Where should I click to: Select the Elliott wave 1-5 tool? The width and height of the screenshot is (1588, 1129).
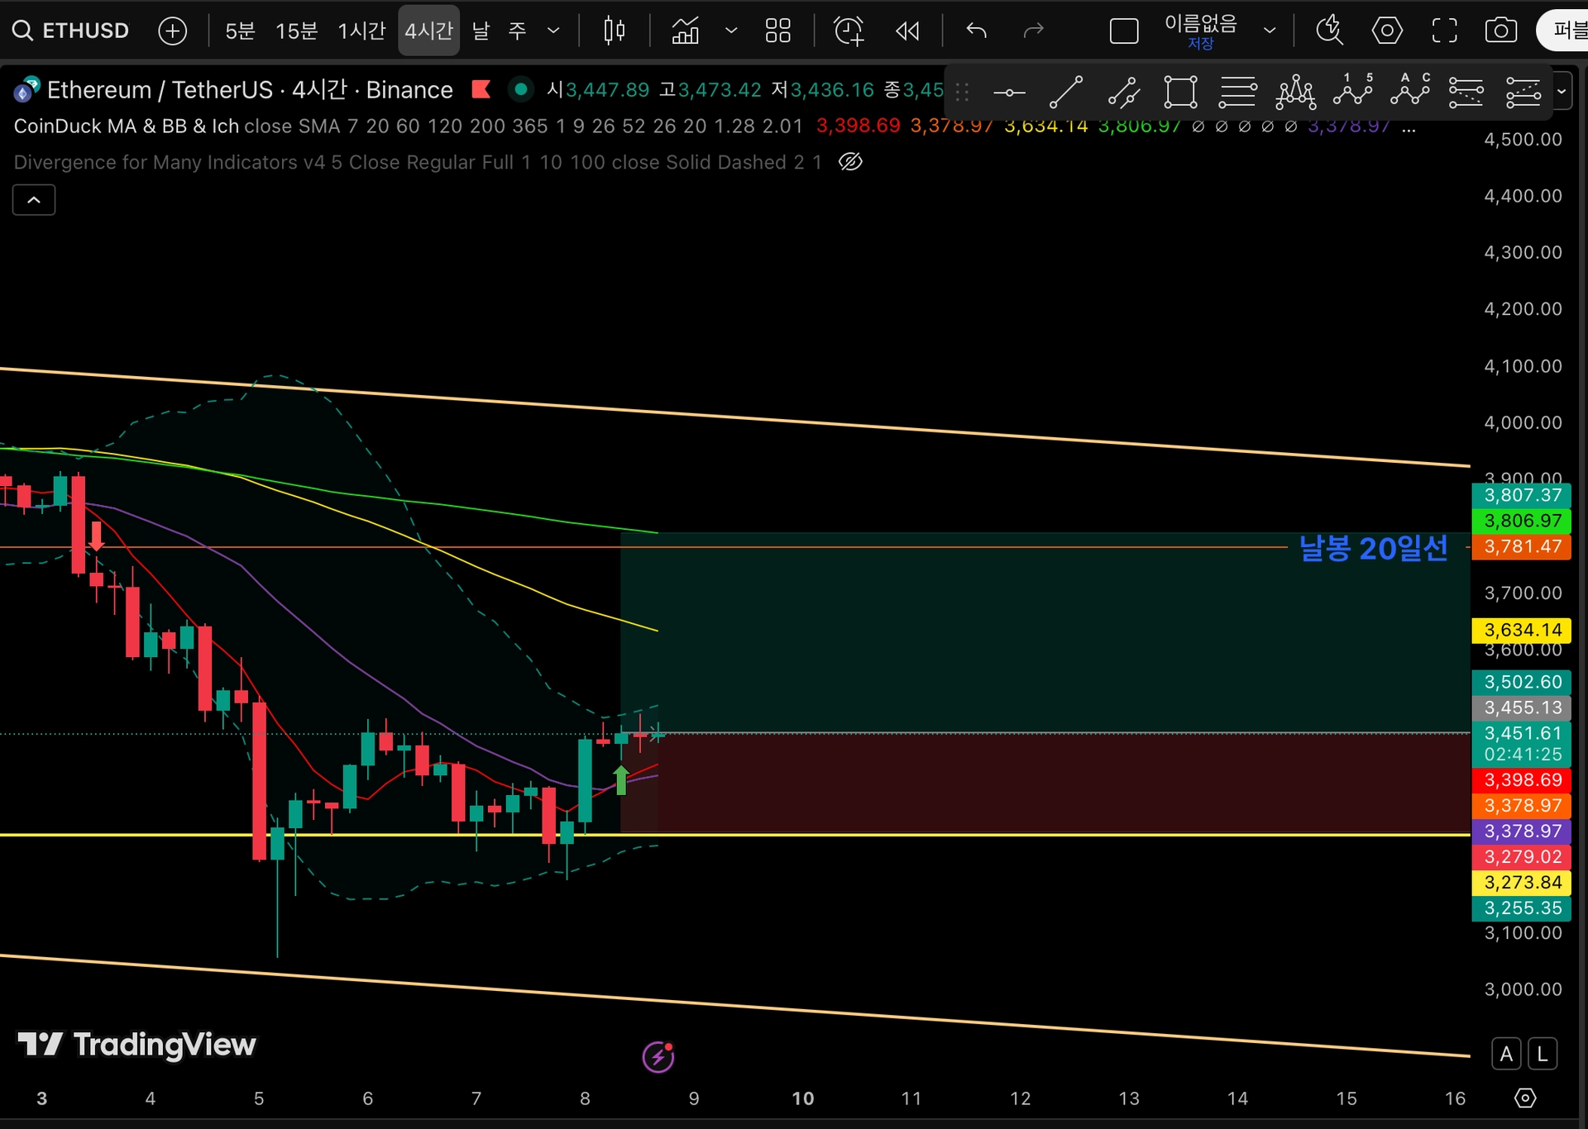[1353, 91]
